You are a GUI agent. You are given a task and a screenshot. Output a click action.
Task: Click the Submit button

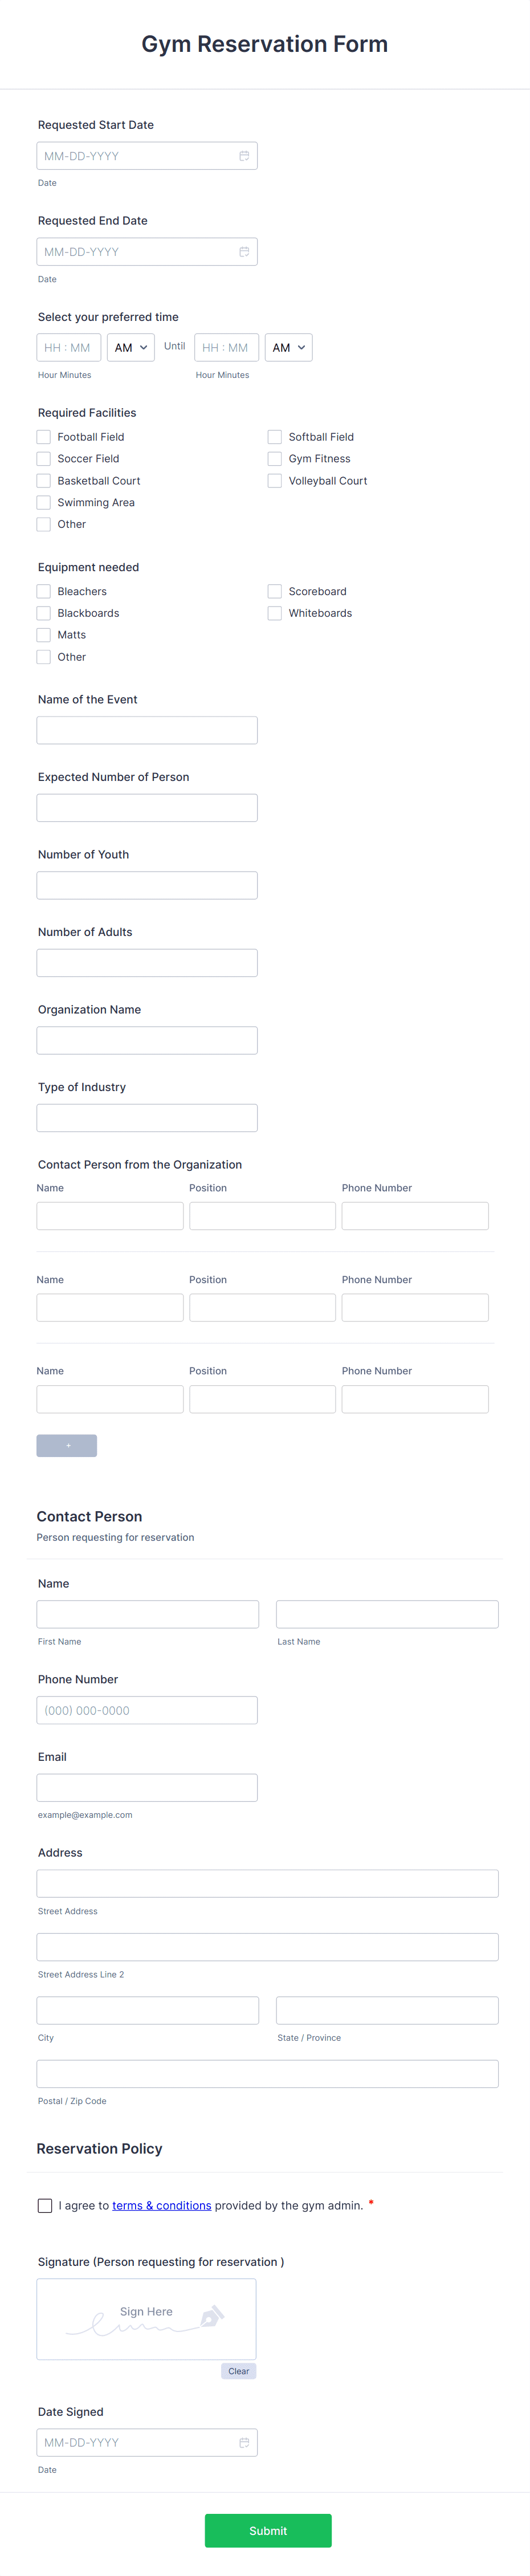click(x=267, y=2531)
